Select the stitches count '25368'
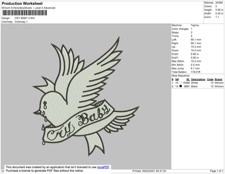This screenshot has width=225, height=174. (219, 3)
